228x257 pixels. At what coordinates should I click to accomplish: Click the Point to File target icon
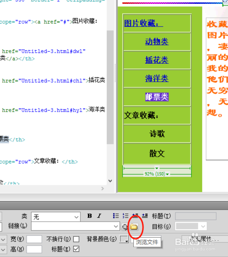[125, 227]
